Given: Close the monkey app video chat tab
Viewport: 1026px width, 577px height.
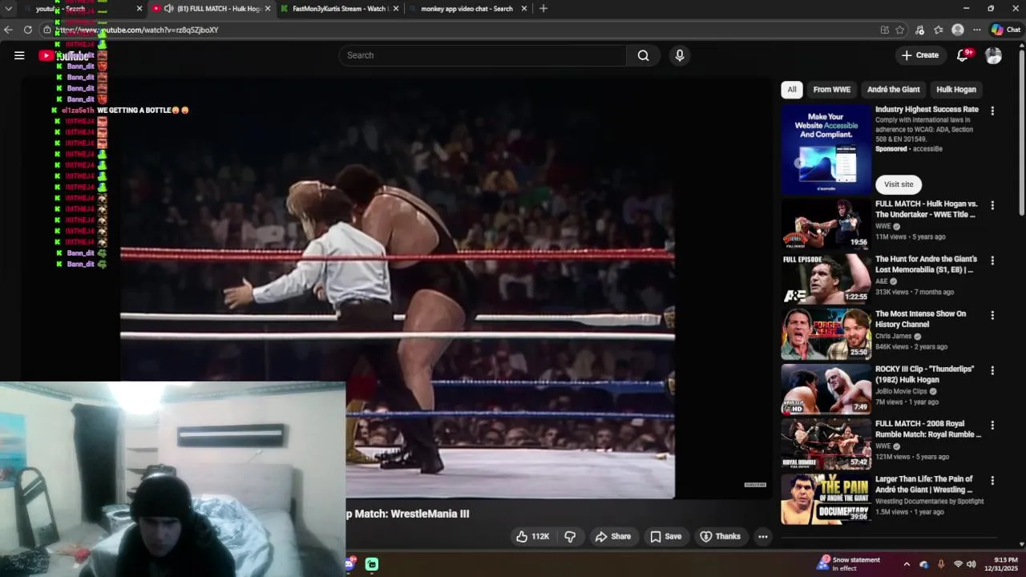Looking at the screenshot, I should click(524, 8).
